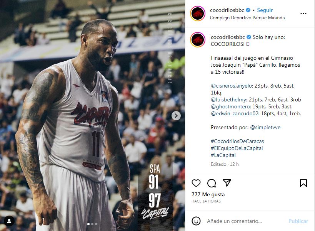Open the #LaCapital hashtag
This screenshot has width=315, height=231.
coord(223,155)
